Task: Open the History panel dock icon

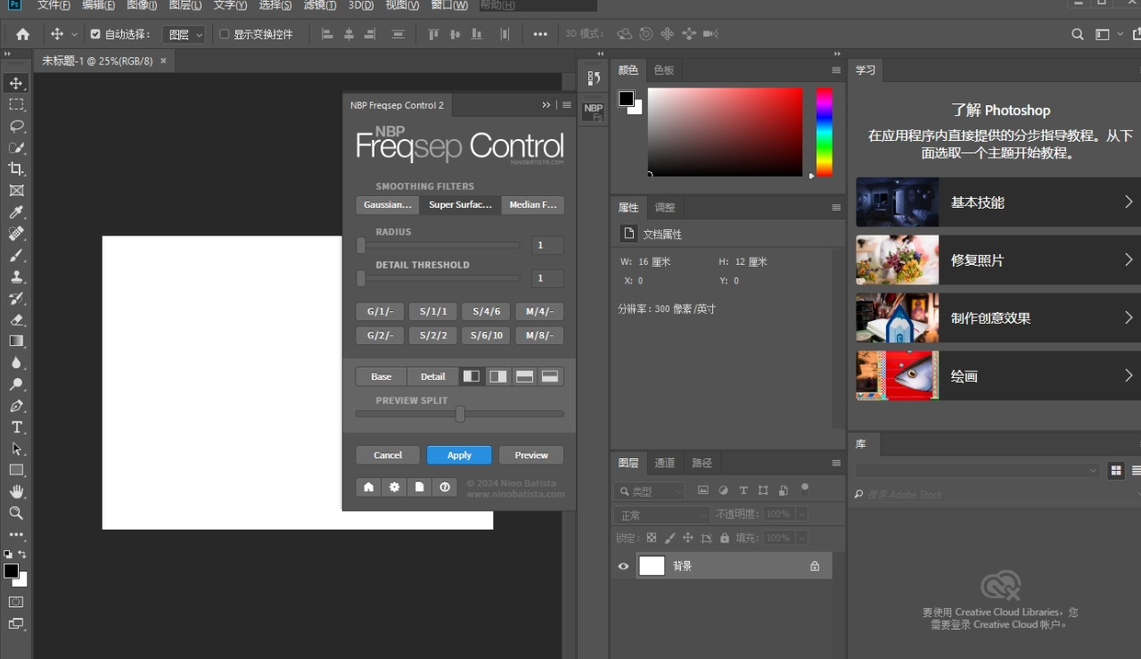Action: point(593,78)
